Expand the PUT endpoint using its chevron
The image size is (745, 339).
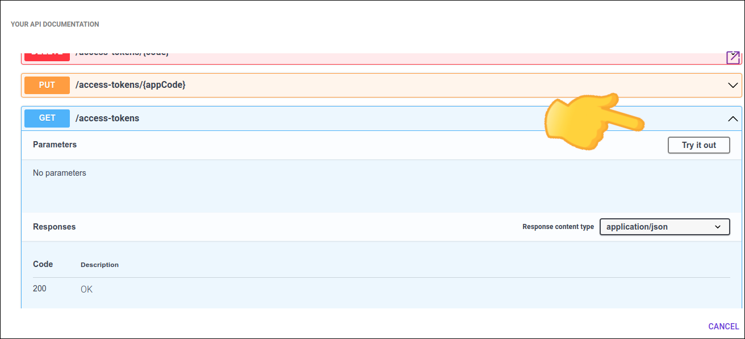(x=733, y=85)
